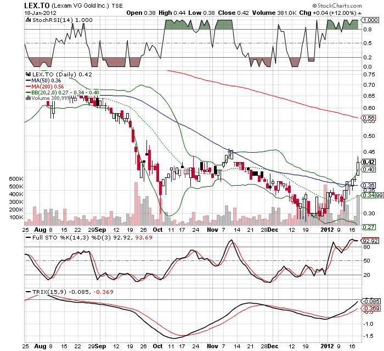Click the Volume 381.0K quote value

274,13
